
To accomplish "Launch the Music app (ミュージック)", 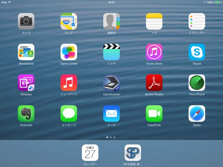I will click(x=69, y=82).
